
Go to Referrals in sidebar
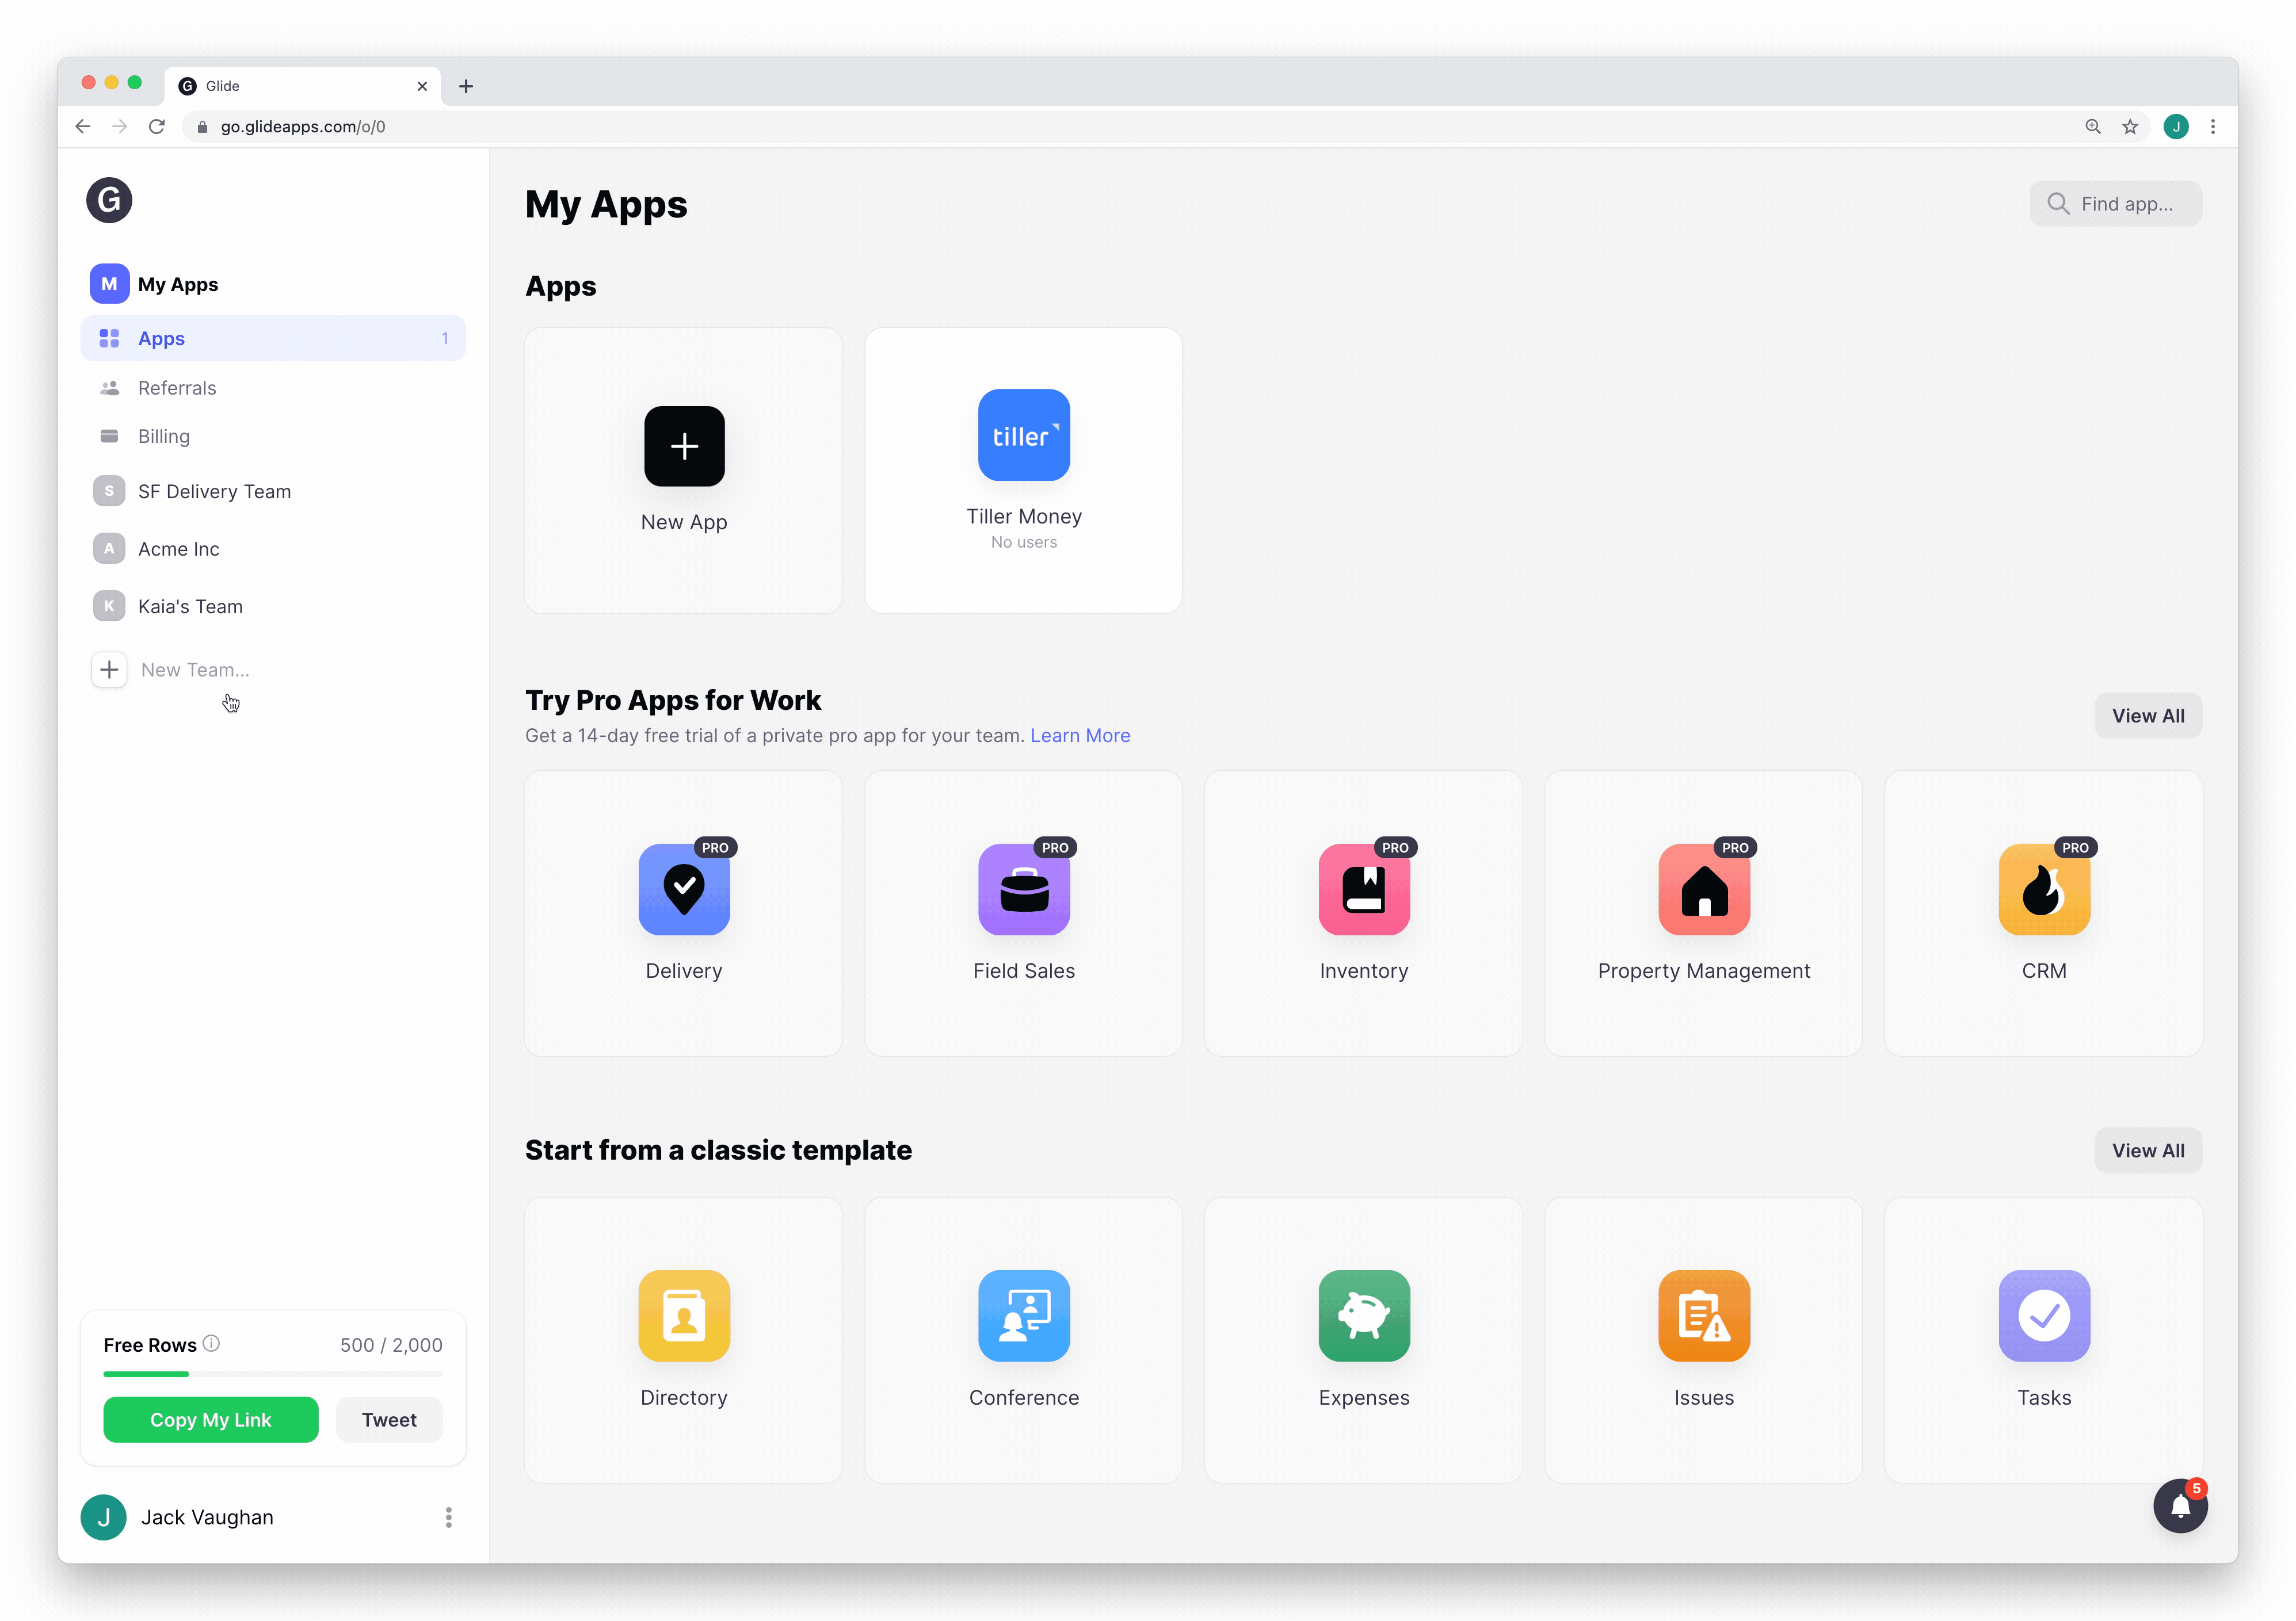point(177,388)
